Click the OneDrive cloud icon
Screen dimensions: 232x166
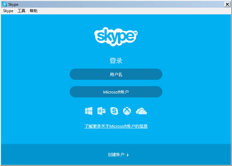(141, 111)
